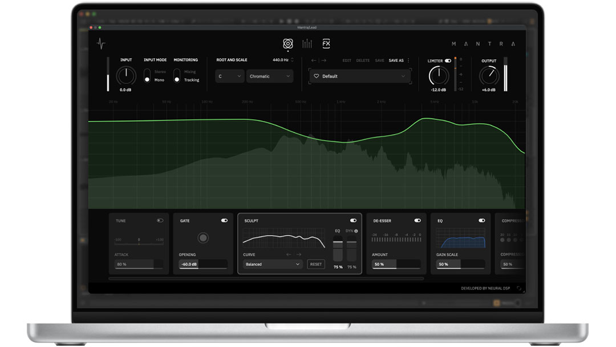Image resolution: width=616 pixels, height=347 pixels.
Task: Click the Gate Opening -60.0 dB slider
Action: [203, 264]
